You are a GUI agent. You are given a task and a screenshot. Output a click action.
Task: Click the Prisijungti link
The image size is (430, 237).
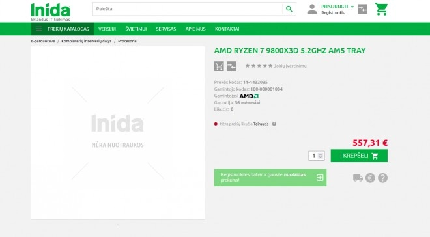[x=335, y=7]
